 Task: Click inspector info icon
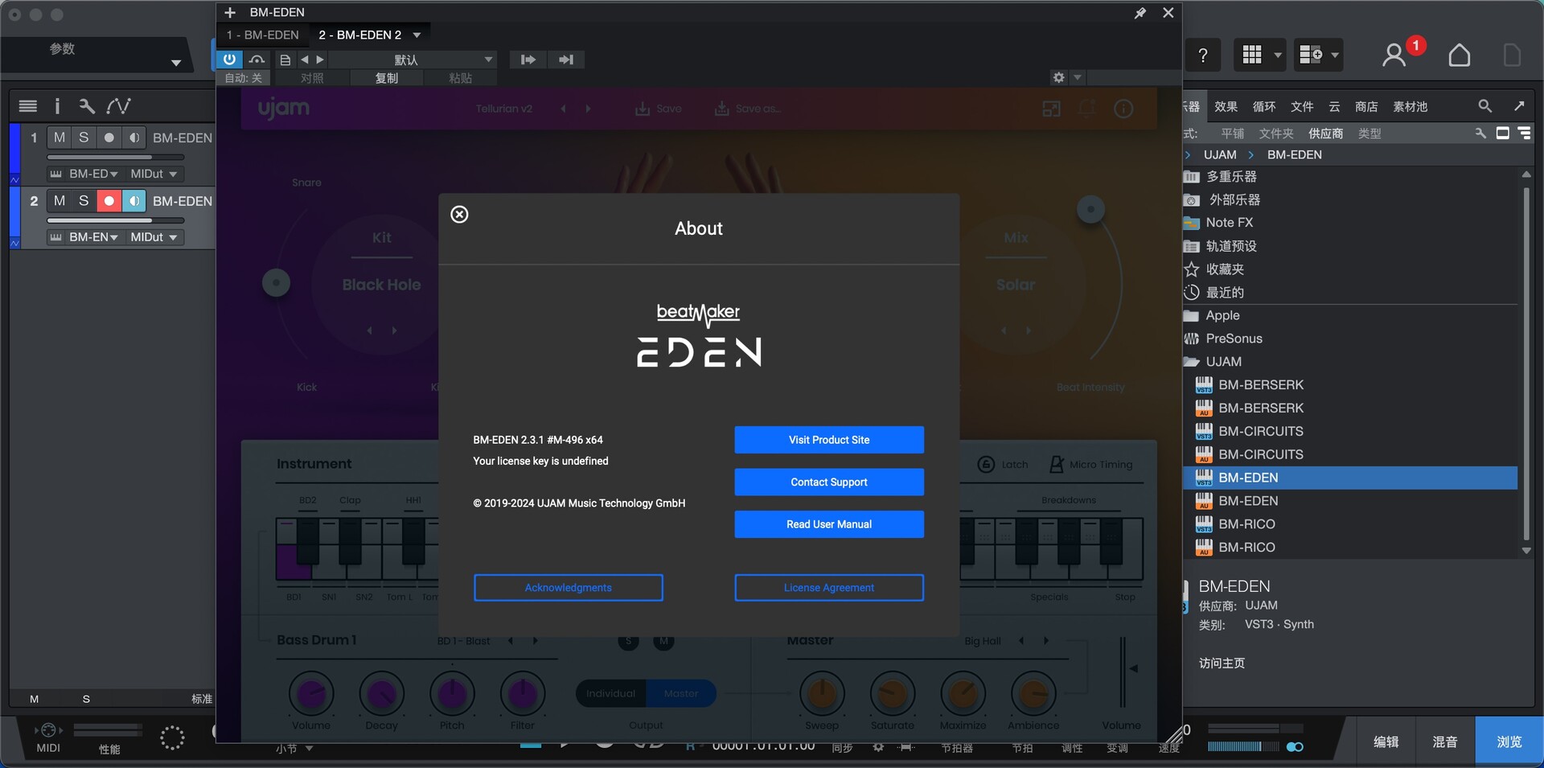57,106
